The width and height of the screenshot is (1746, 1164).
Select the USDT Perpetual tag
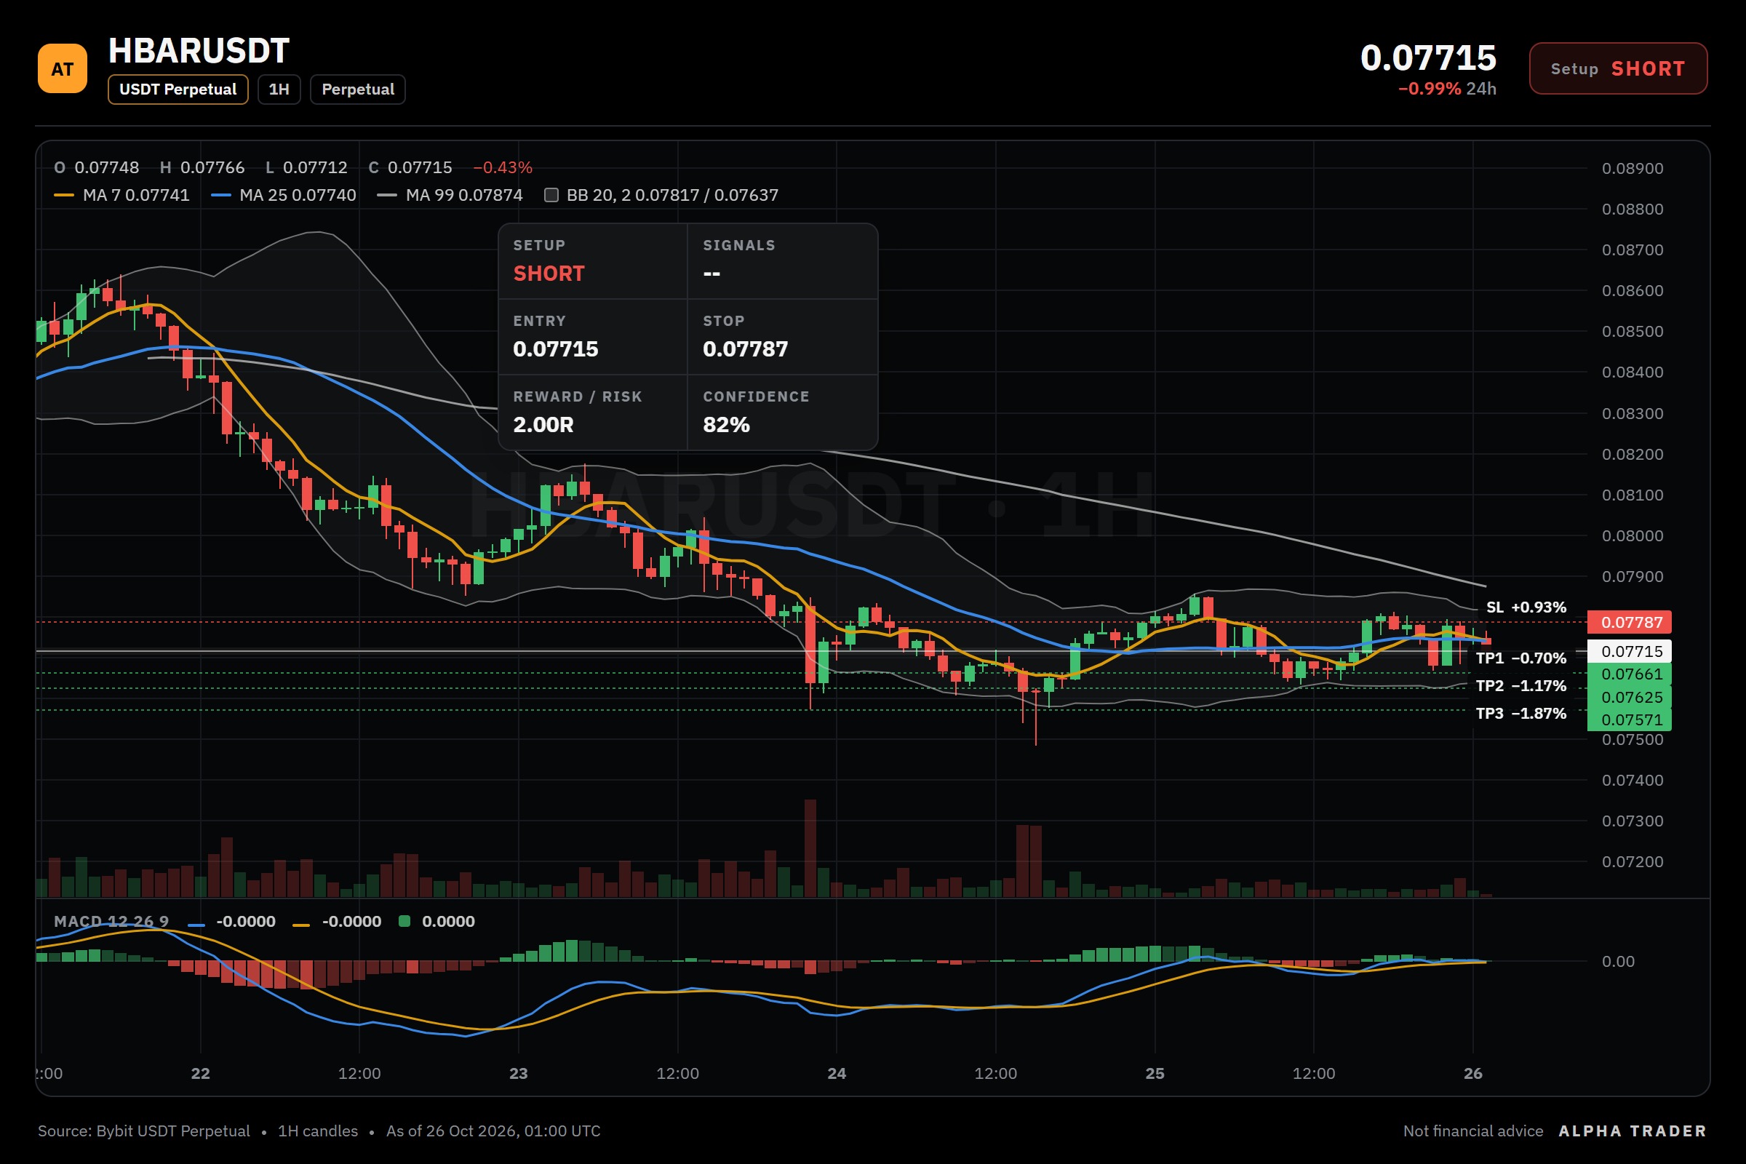click(178, 89)
